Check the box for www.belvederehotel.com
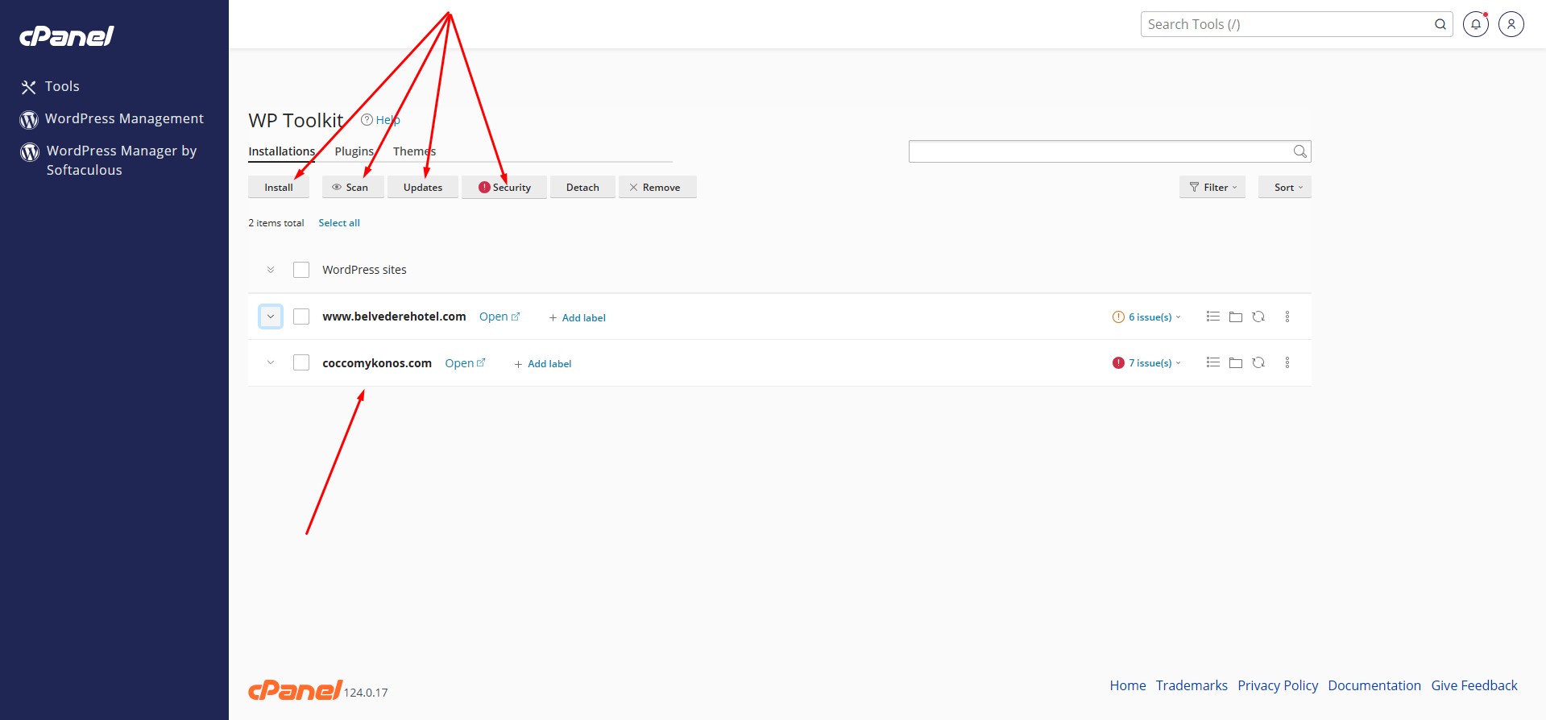1546x720 pixels. [x=301, y=317]
